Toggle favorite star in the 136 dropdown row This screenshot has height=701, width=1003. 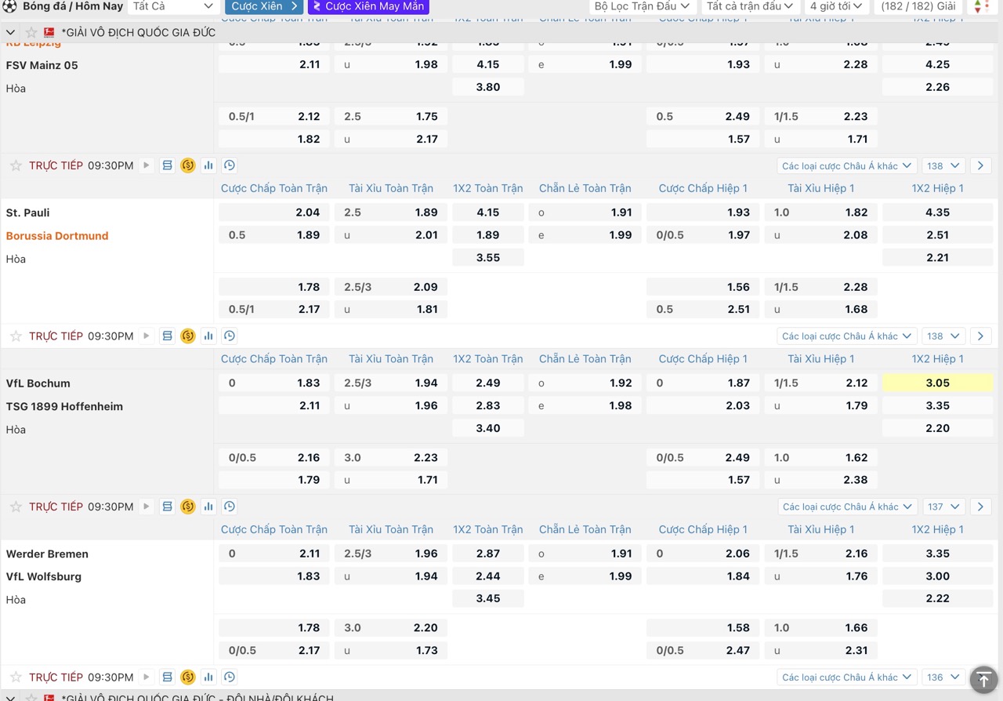16,677
